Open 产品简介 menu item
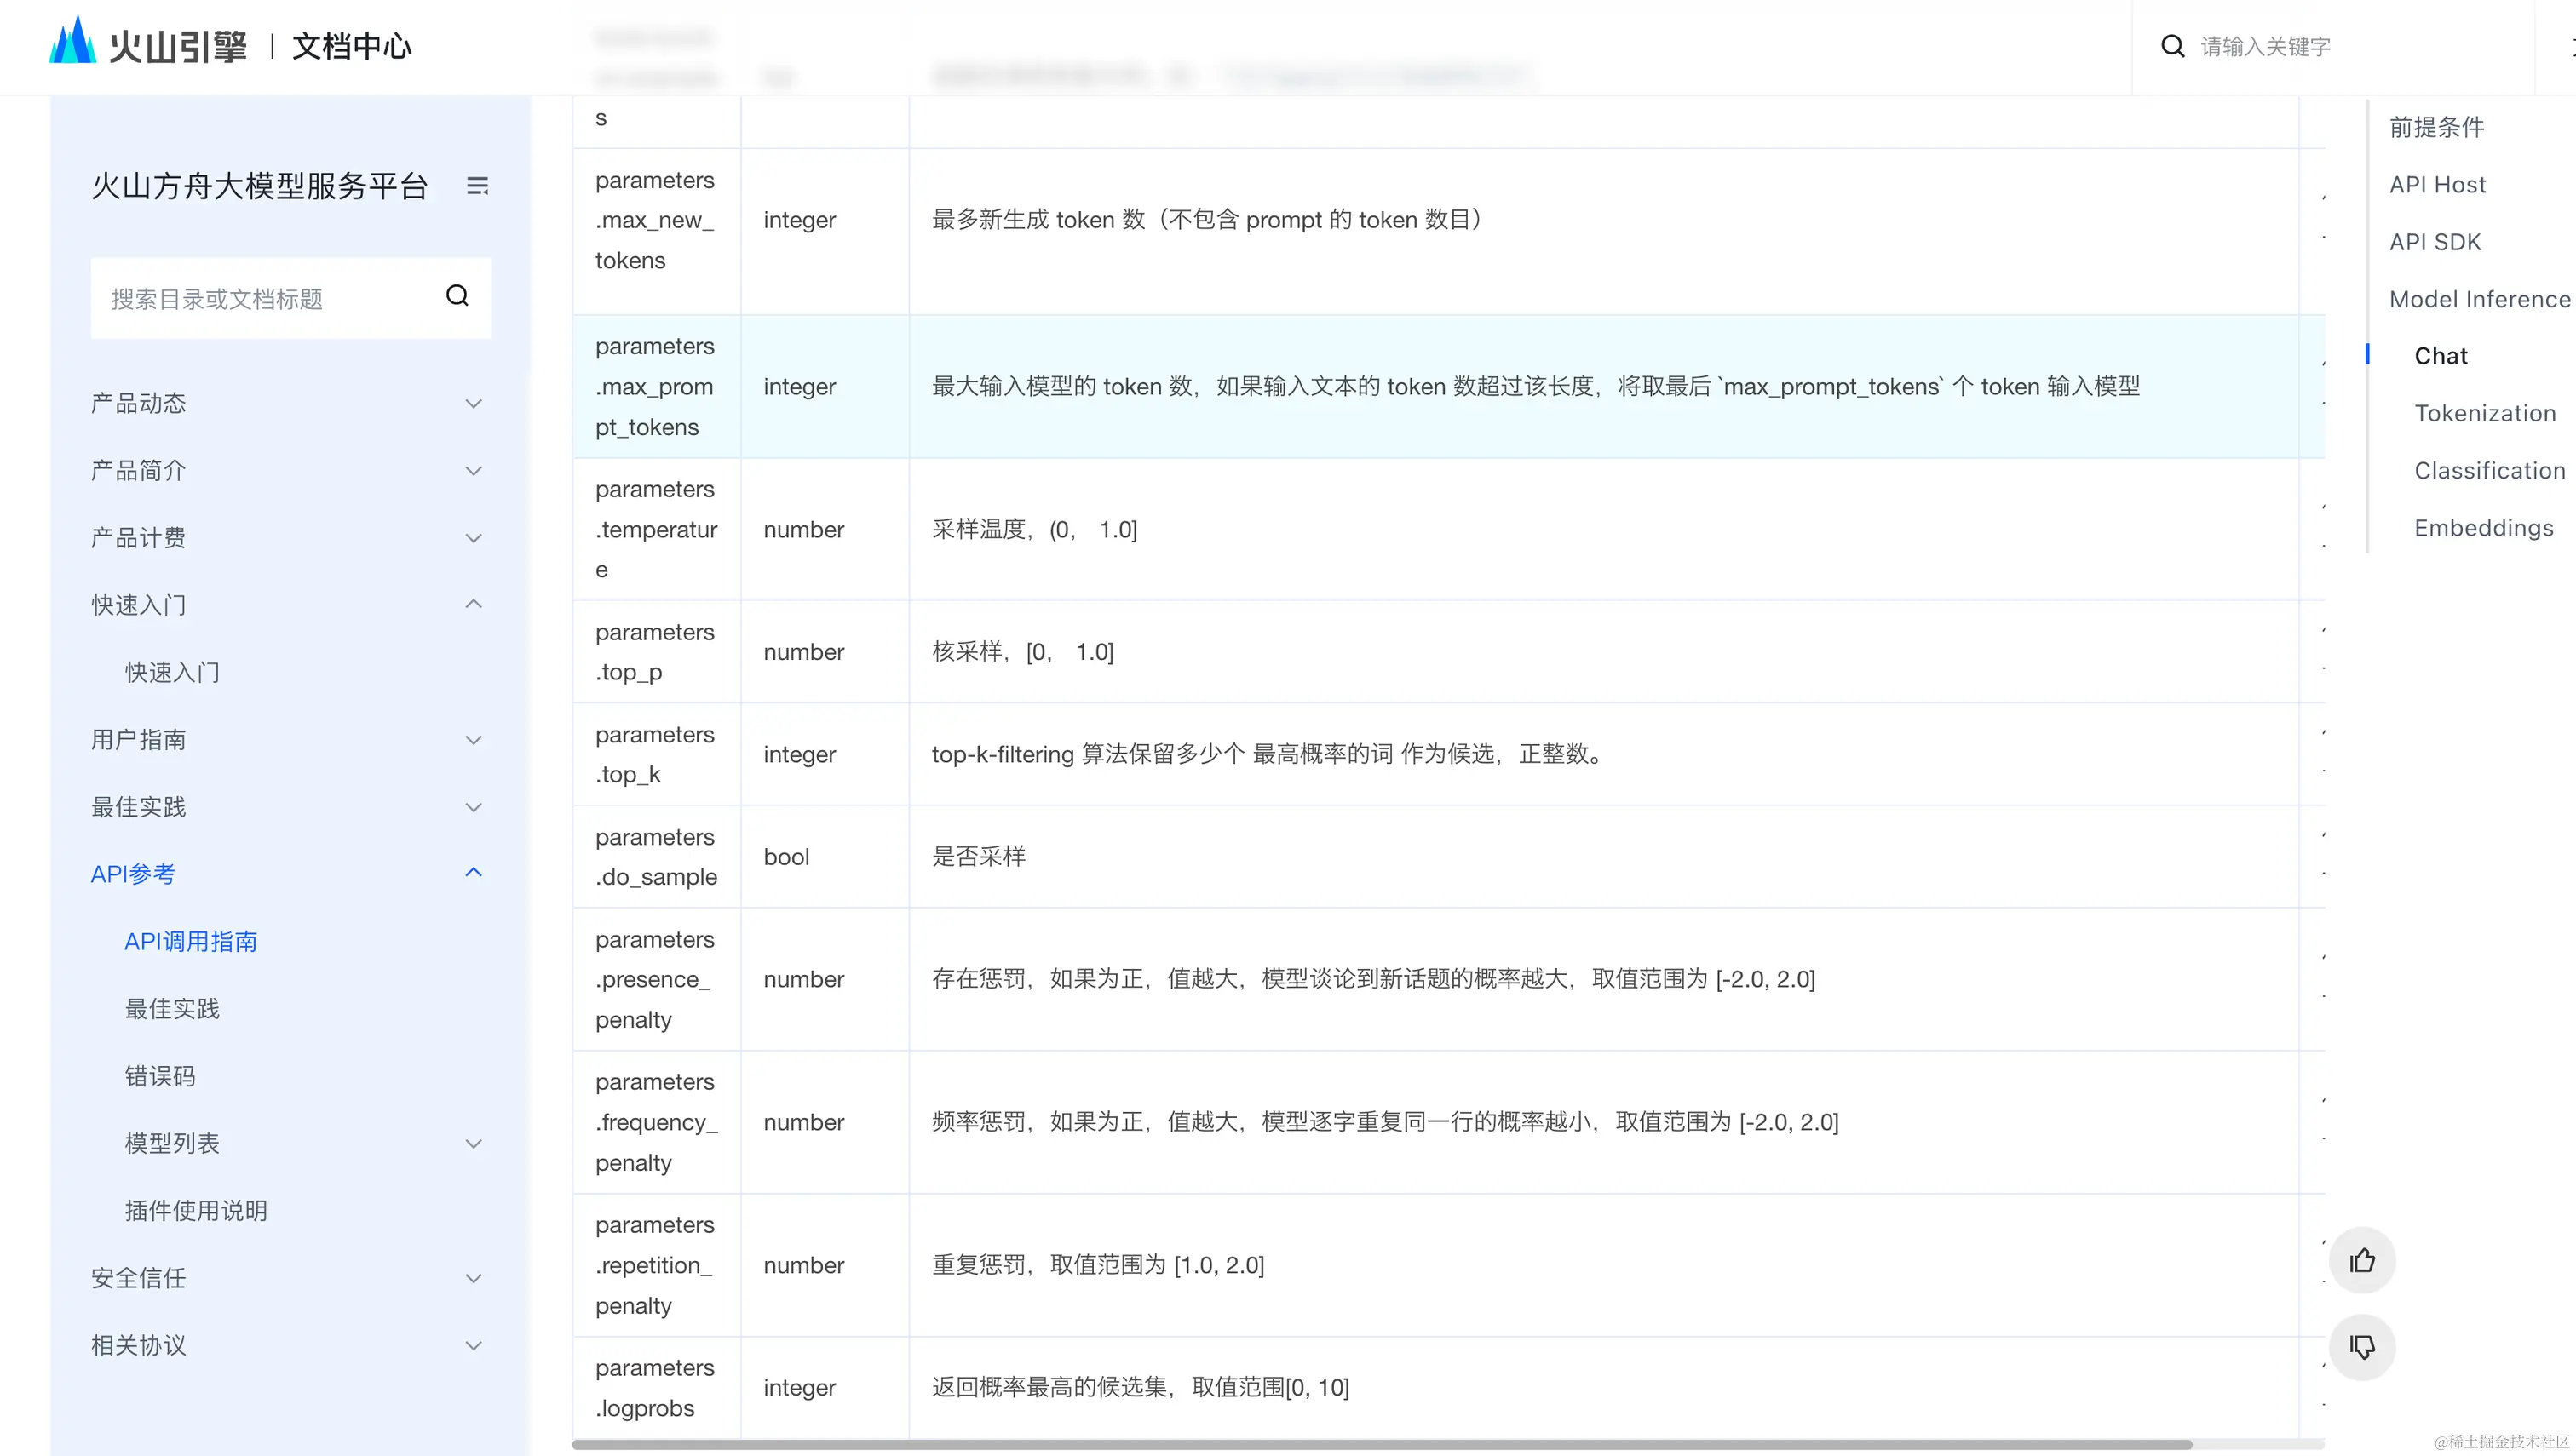 (139, 470)
